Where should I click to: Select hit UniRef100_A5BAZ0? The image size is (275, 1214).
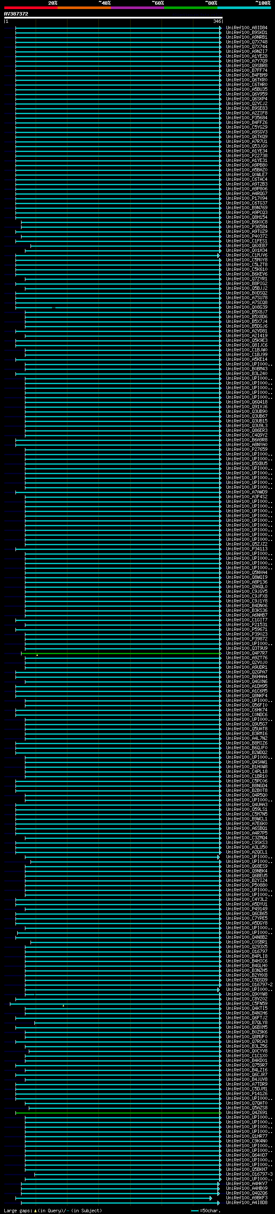point(246,170)
